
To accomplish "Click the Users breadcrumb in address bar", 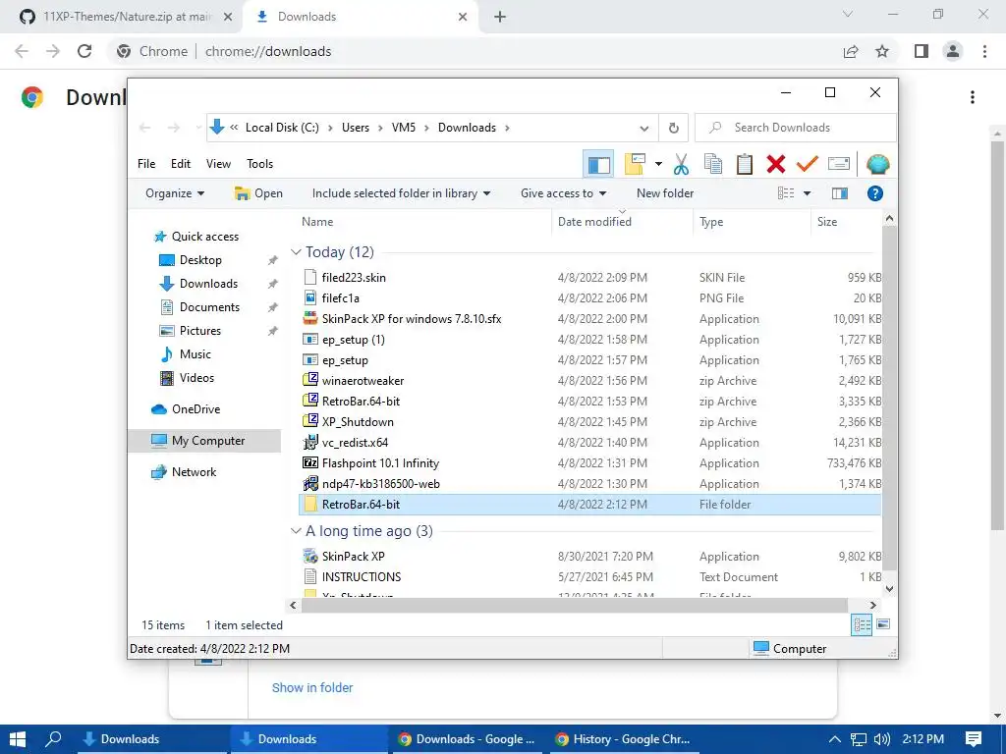I will [356, 128].
